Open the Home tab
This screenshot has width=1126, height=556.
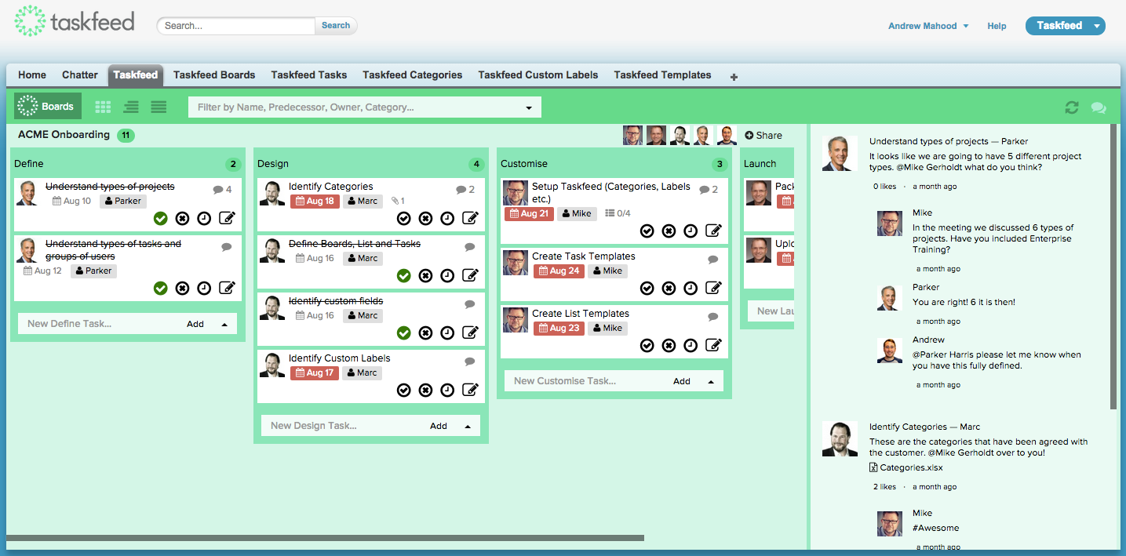coord(32,75)
